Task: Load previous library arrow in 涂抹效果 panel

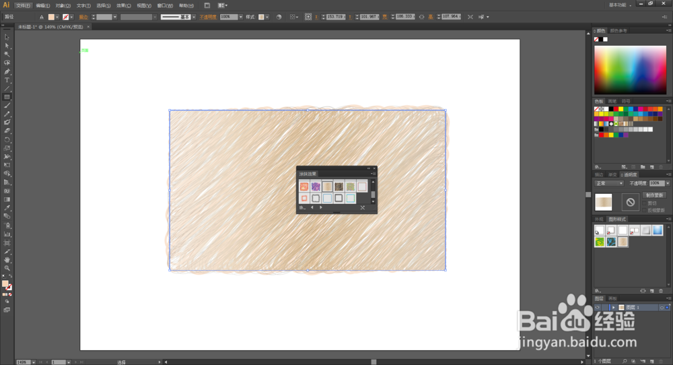Action: click(312, 207)
